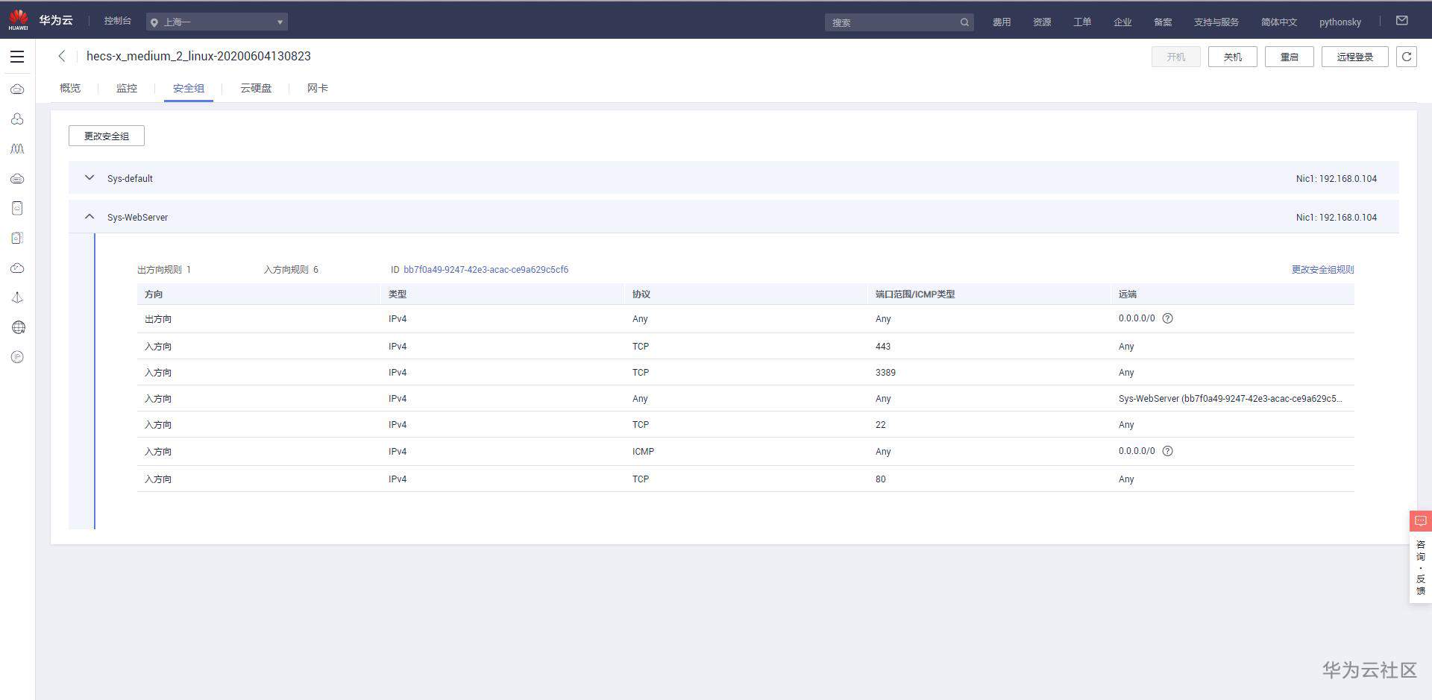Click the 更改安全组规则 link
This screenshot has width=1432, height=700.
(x=1323, y=270)
